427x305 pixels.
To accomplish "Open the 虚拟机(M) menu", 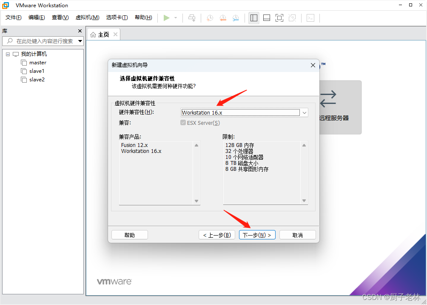I will click(88, 17).
